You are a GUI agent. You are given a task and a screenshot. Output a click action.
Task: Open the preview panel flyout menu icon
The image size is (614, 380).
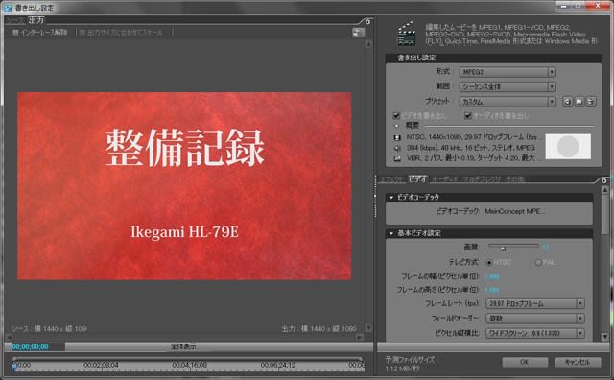[367, 21]
